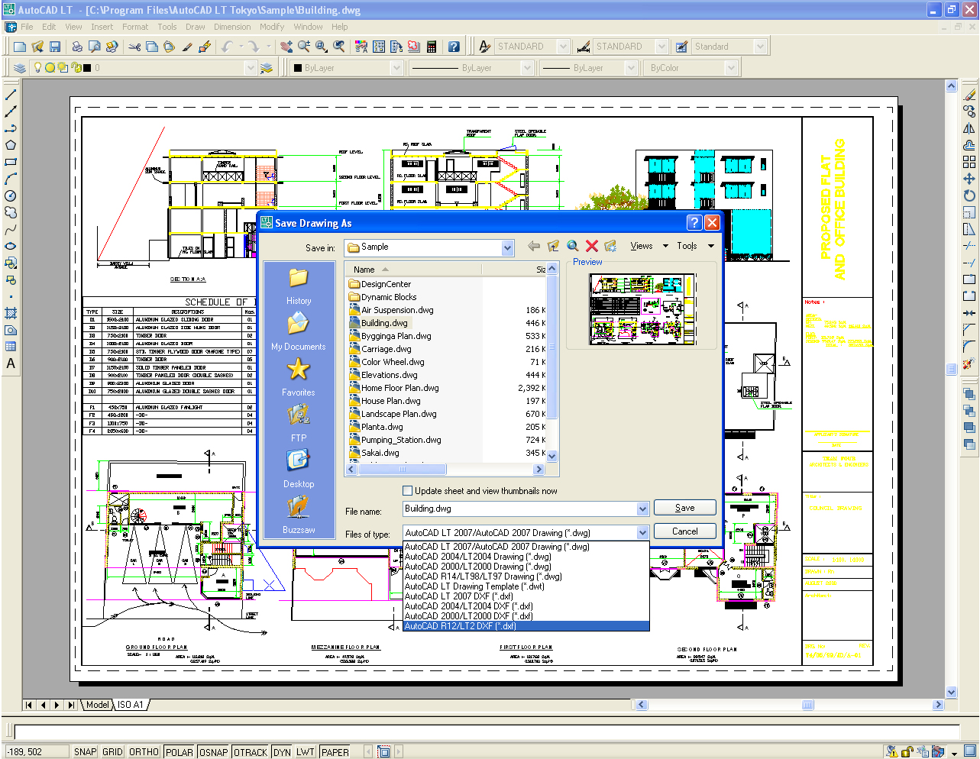Jump to Desktop in the places bar

click(x=299, y=469)
